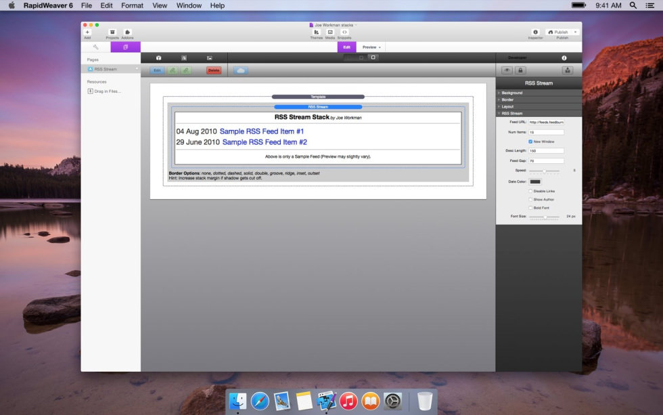Click the Desc Length input field
Viewport: 663px width, 415px height.
(x=547, y=150)
